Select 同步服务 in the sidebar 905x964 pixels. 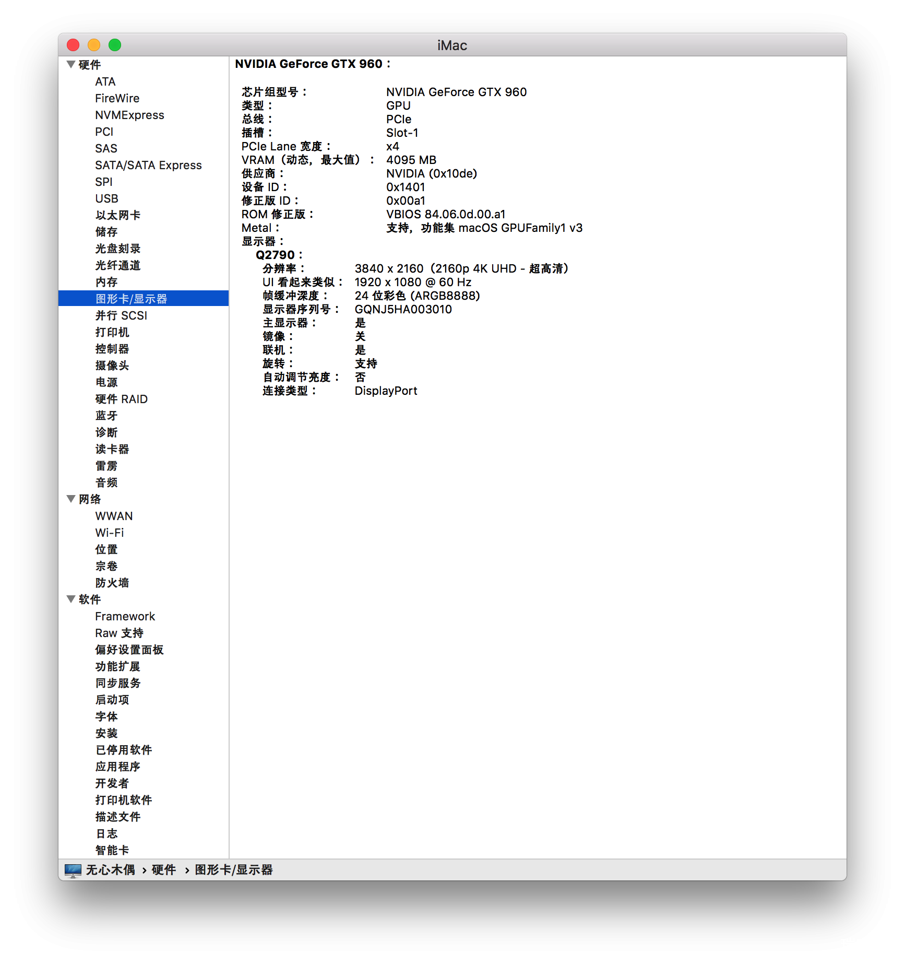coord(118,683)
